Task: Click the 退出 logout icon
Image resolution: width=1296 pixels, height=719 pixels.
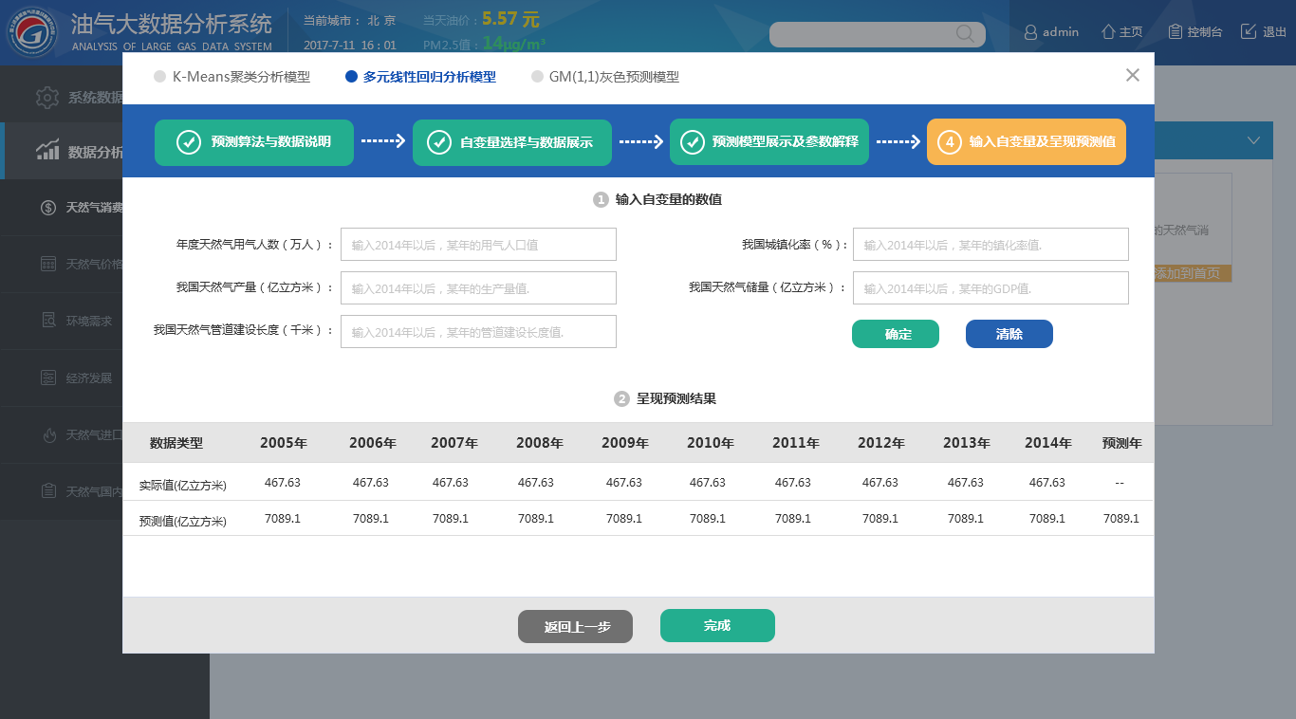Action: 1249,31
